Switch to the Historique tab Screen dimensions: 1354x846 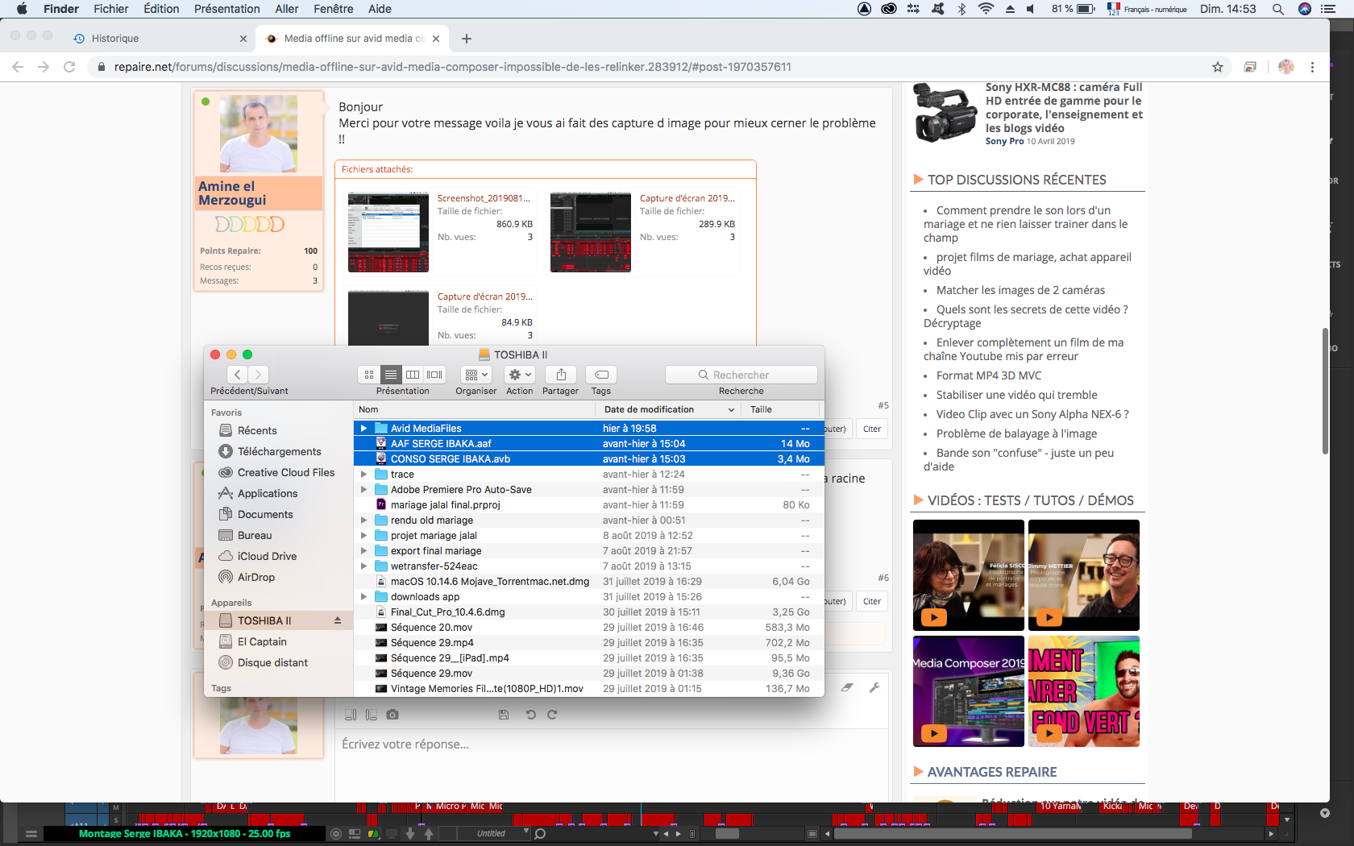[x=115, y=39]
